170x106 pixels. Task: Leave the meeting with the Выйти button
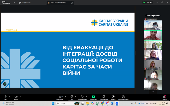(164, 97)
